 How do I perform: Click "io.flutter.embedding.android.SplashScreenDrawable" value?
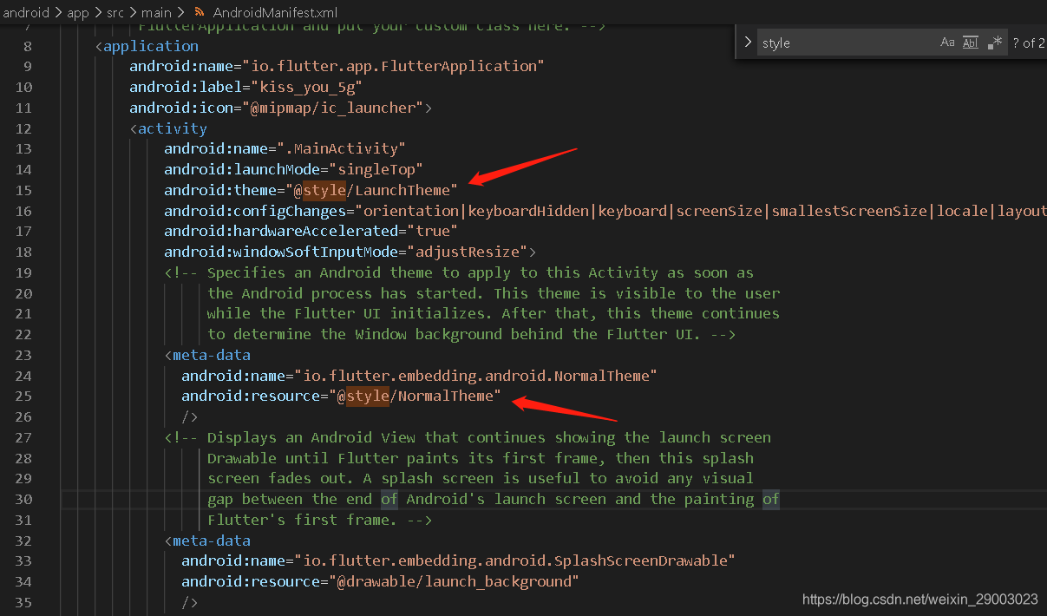(514, 560)
